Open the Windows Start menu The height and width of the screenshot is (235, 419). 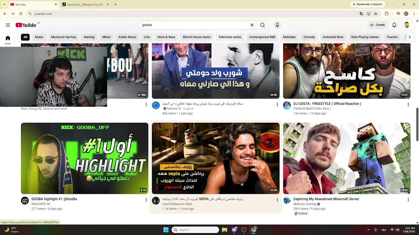coord(166,230)
